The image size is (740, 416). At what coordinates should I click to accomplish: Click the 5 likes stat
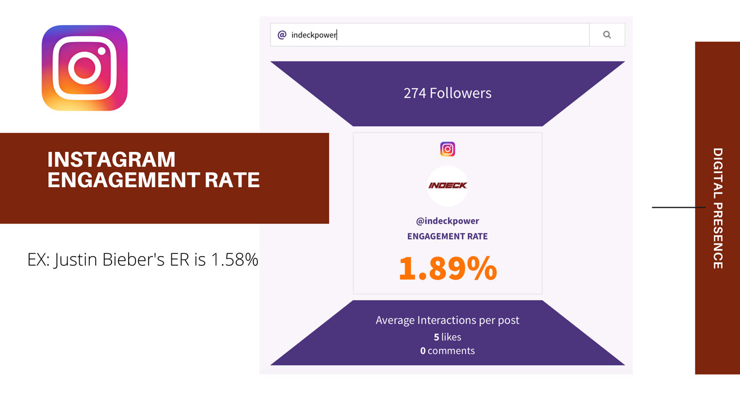click(x=447, y=337)
